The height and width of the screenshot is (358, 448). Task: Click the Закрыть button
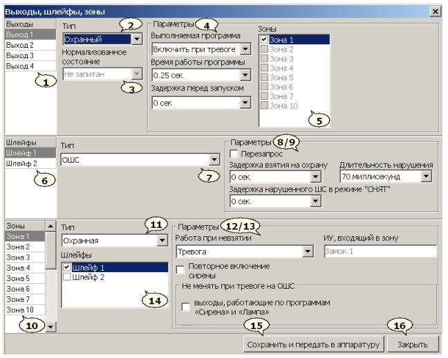pyautogui.click(x=412, y=343)
